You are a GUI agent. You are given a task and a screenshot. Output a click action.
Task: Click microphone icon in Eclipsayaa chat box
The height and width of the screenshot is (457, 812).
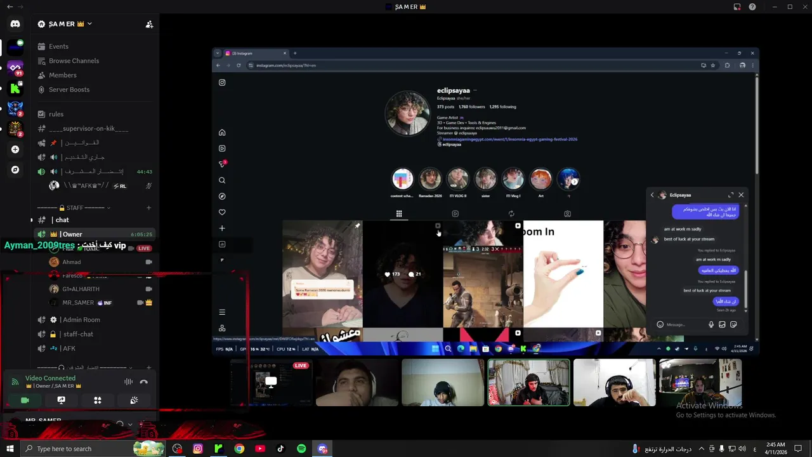pos(711,324)
